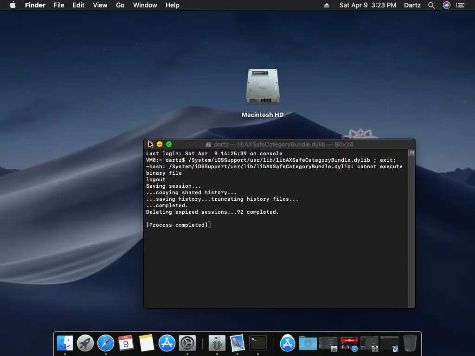
Task: Open the Apple menu
Action: point(13,5)
